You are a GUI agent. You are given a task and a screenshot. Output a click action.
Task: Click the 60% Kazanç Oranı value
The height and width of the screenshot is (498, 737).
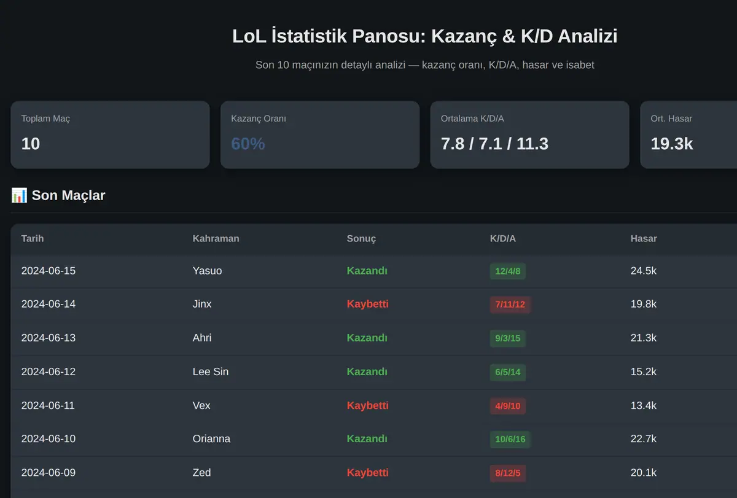(x=248, y=144)
